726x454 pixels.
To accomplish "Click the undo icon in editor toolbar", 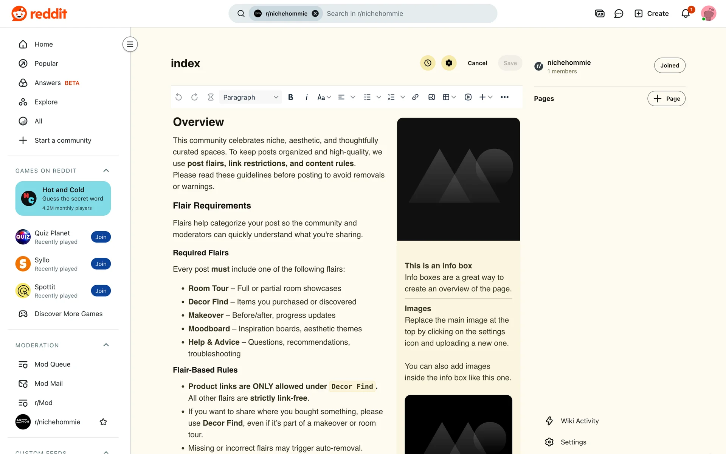I will (179, 97).
